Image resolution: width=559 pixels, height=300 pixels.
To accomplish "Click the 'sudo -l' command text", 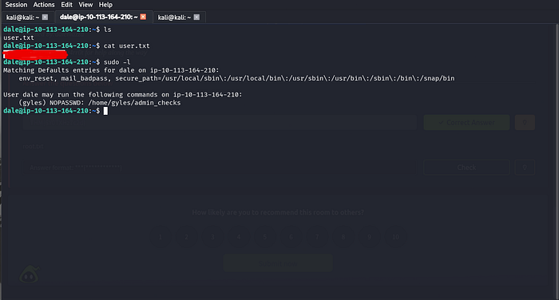I will [x=117, y=62].
